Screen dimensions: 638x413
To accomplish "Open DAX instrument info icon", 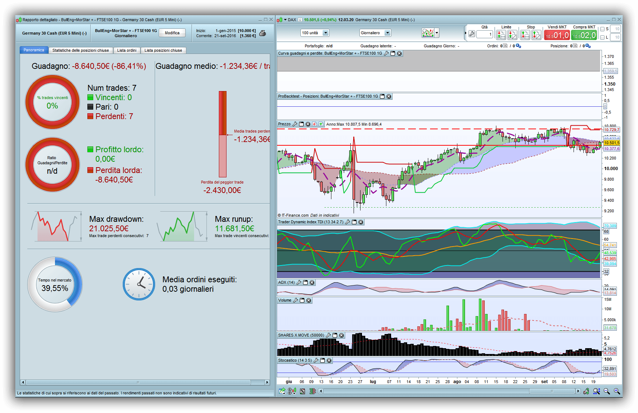I will [x=300, y=20].
